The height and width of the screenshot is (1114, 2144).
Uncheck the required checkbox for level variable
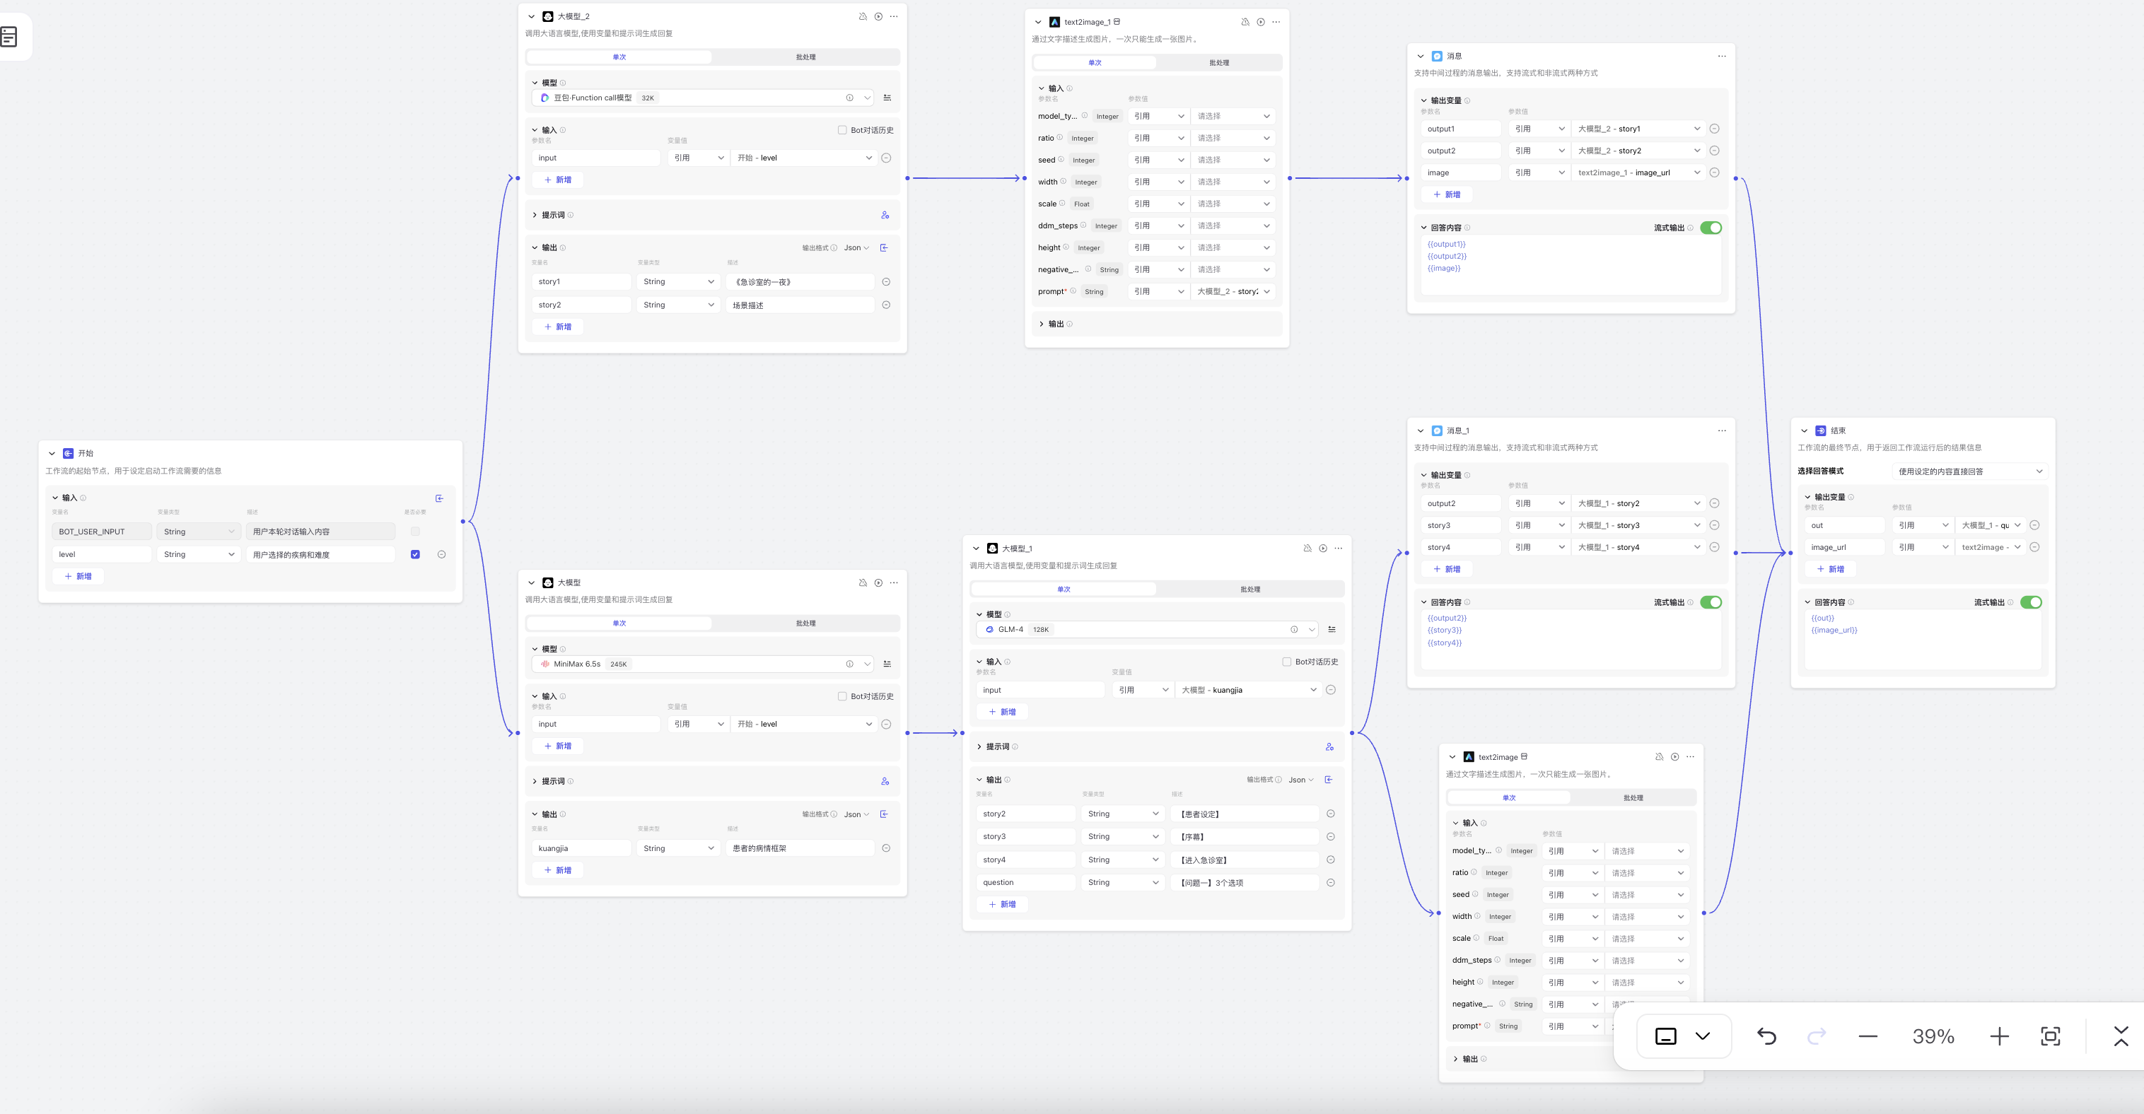point(415,554)
